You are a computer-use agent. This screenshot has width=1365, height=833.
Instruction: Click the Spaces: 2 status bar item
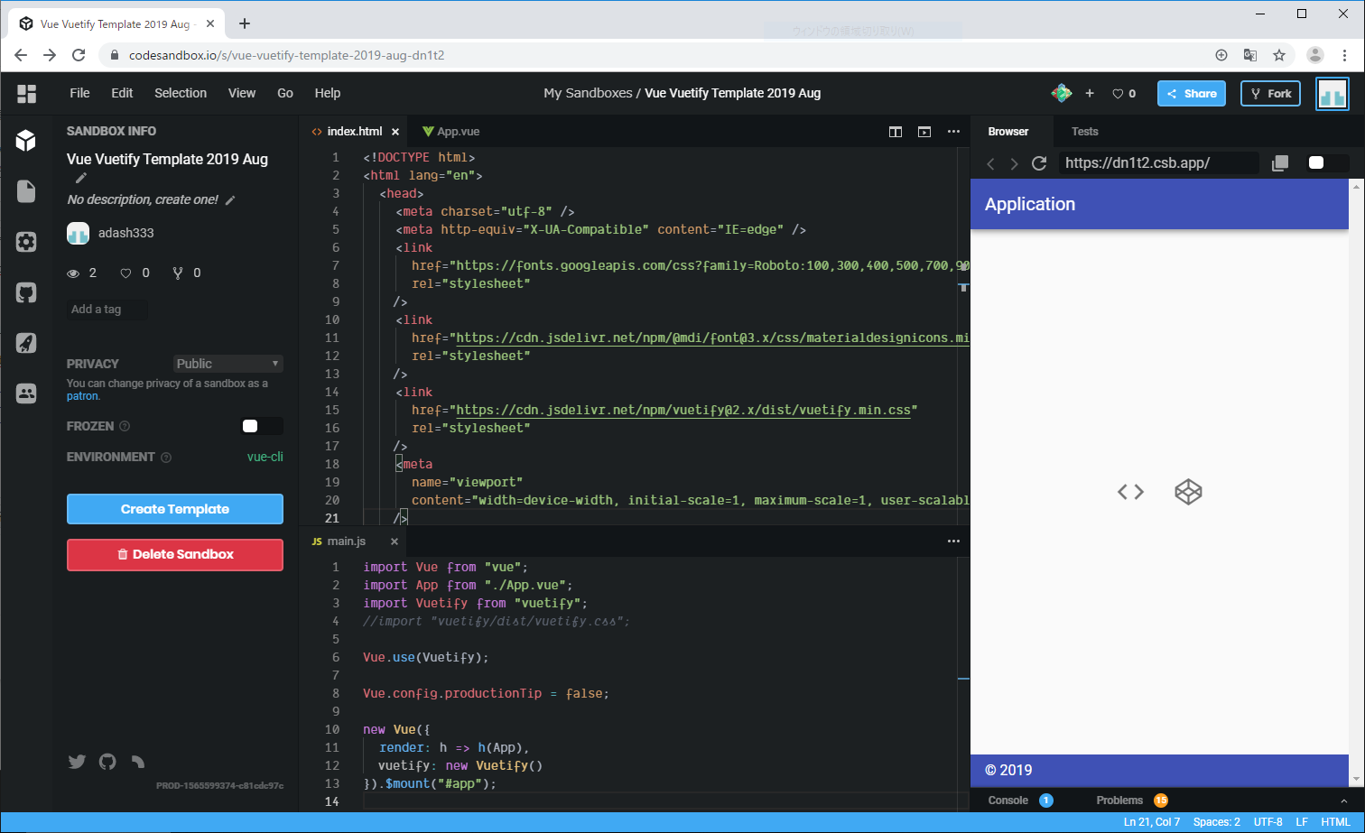click(1217, 822)
